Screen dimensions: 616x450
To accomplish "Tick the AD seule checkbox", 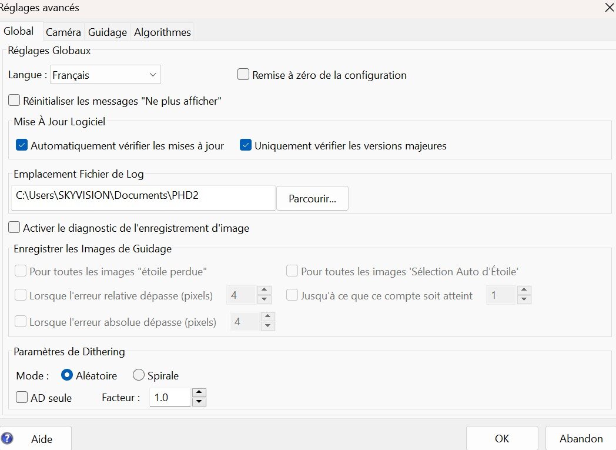I will tap(22, 398).
